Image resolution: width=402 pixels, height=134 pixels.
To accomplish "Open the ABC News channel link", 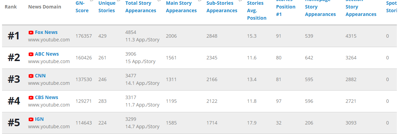I will pyautogui.click(x=47, y=54).
